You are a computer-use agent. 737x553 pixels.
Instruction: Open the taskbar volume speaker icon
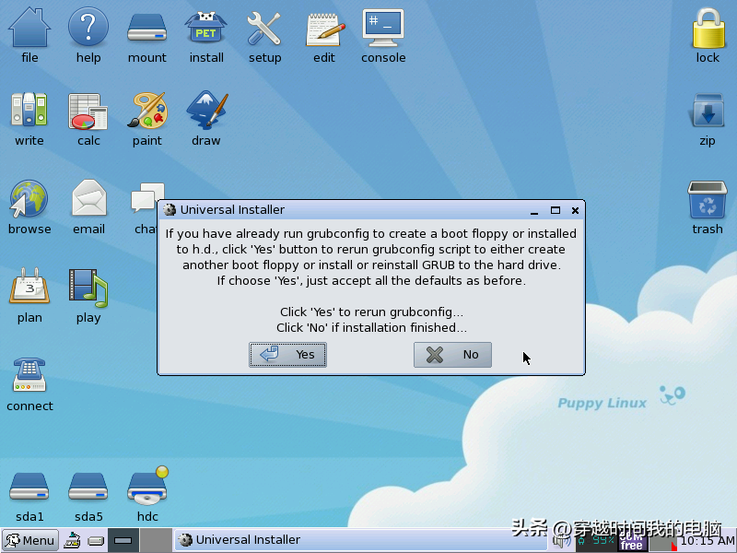(x=563, y=541)
